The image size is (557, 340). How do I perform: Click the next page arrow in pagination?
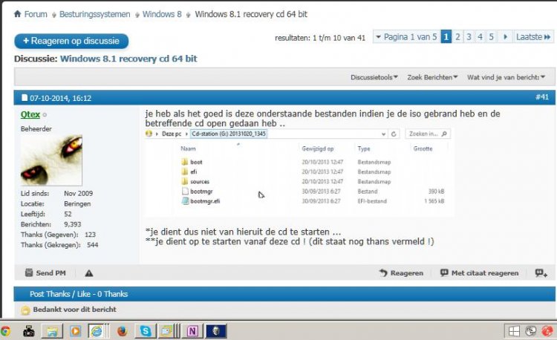pyautogui.click(x=505, y=36)
